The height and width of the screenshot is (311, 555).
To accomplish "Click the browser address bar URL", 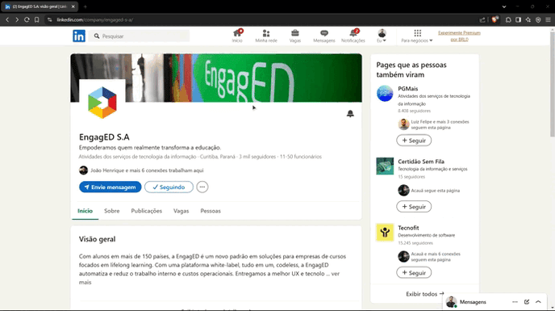I will pos(95,20).
